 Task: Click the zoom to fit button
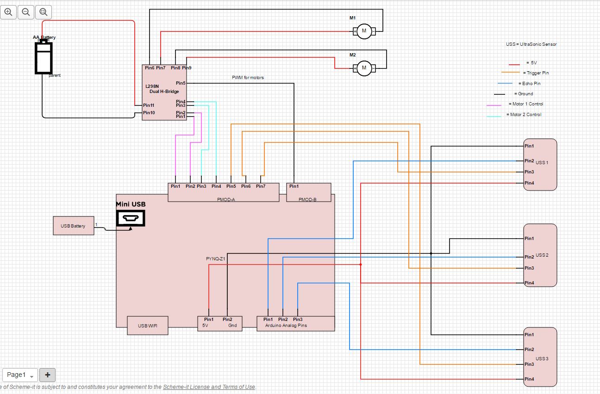(44, 12)
